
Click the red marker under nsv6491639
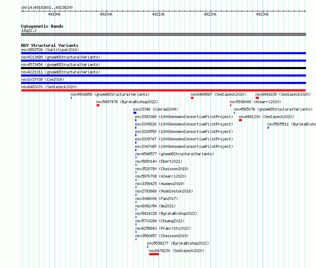pos(257,98)
